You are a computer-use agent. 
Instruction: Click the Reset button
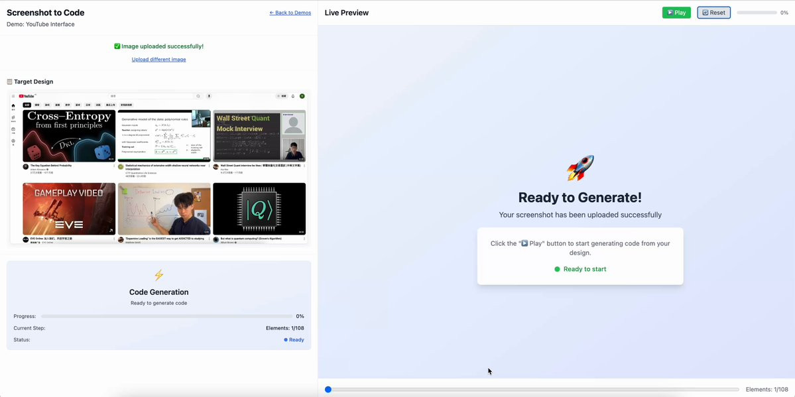point(713,13)
